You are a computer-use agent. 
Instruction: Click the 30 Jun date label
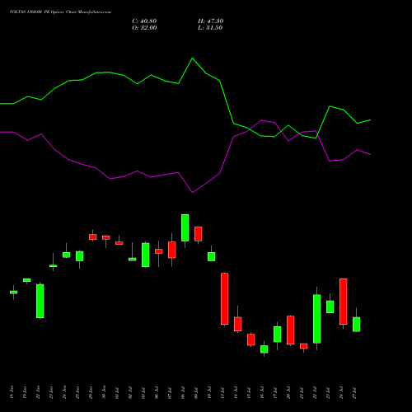(x=104, y=392)
